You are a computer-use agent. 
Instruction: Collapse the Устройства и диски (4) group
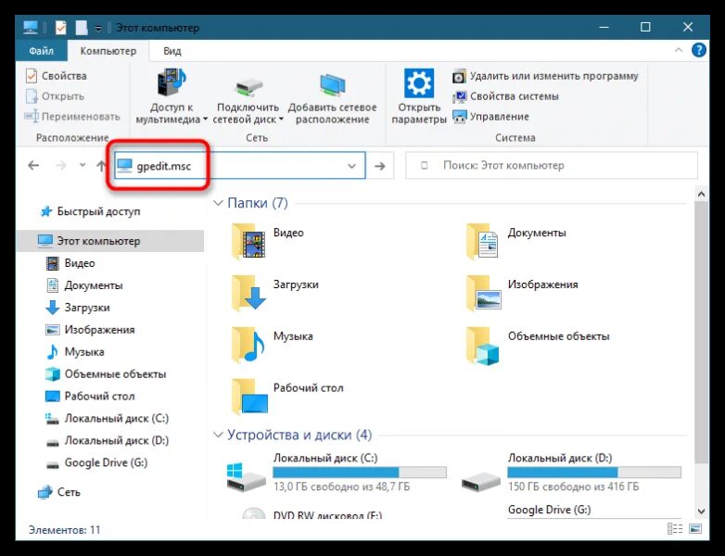218,435
